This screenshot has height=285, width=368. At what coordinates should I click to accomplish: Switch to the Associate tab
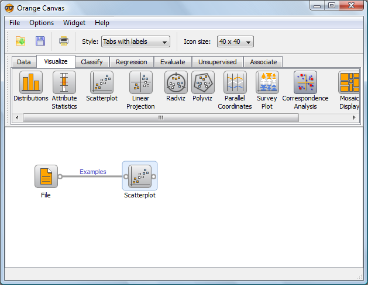(263, 62)
